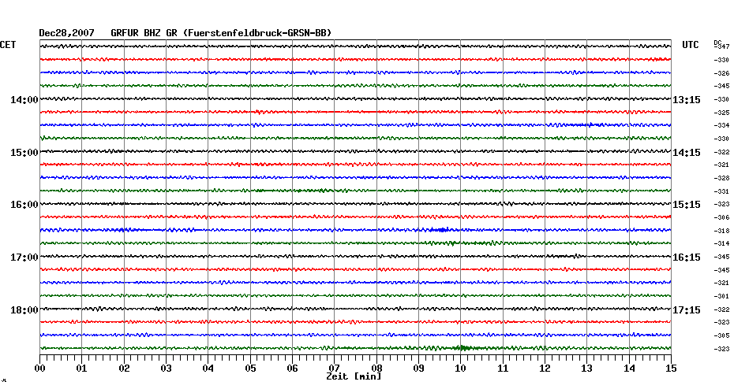Click the DC value "-326"
The image size is (734, 389).
click(721, 73)
